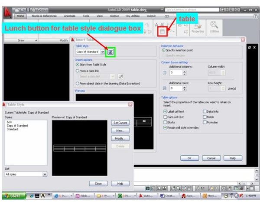
Task: Click Set Current in Table Style dialog
Action: 120,123
